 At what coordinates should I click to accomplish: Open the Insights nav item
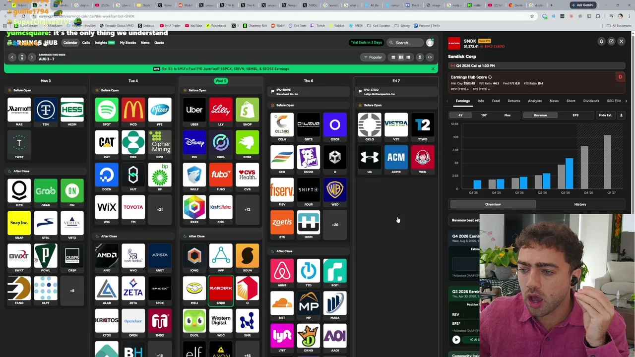pos(104,43)
